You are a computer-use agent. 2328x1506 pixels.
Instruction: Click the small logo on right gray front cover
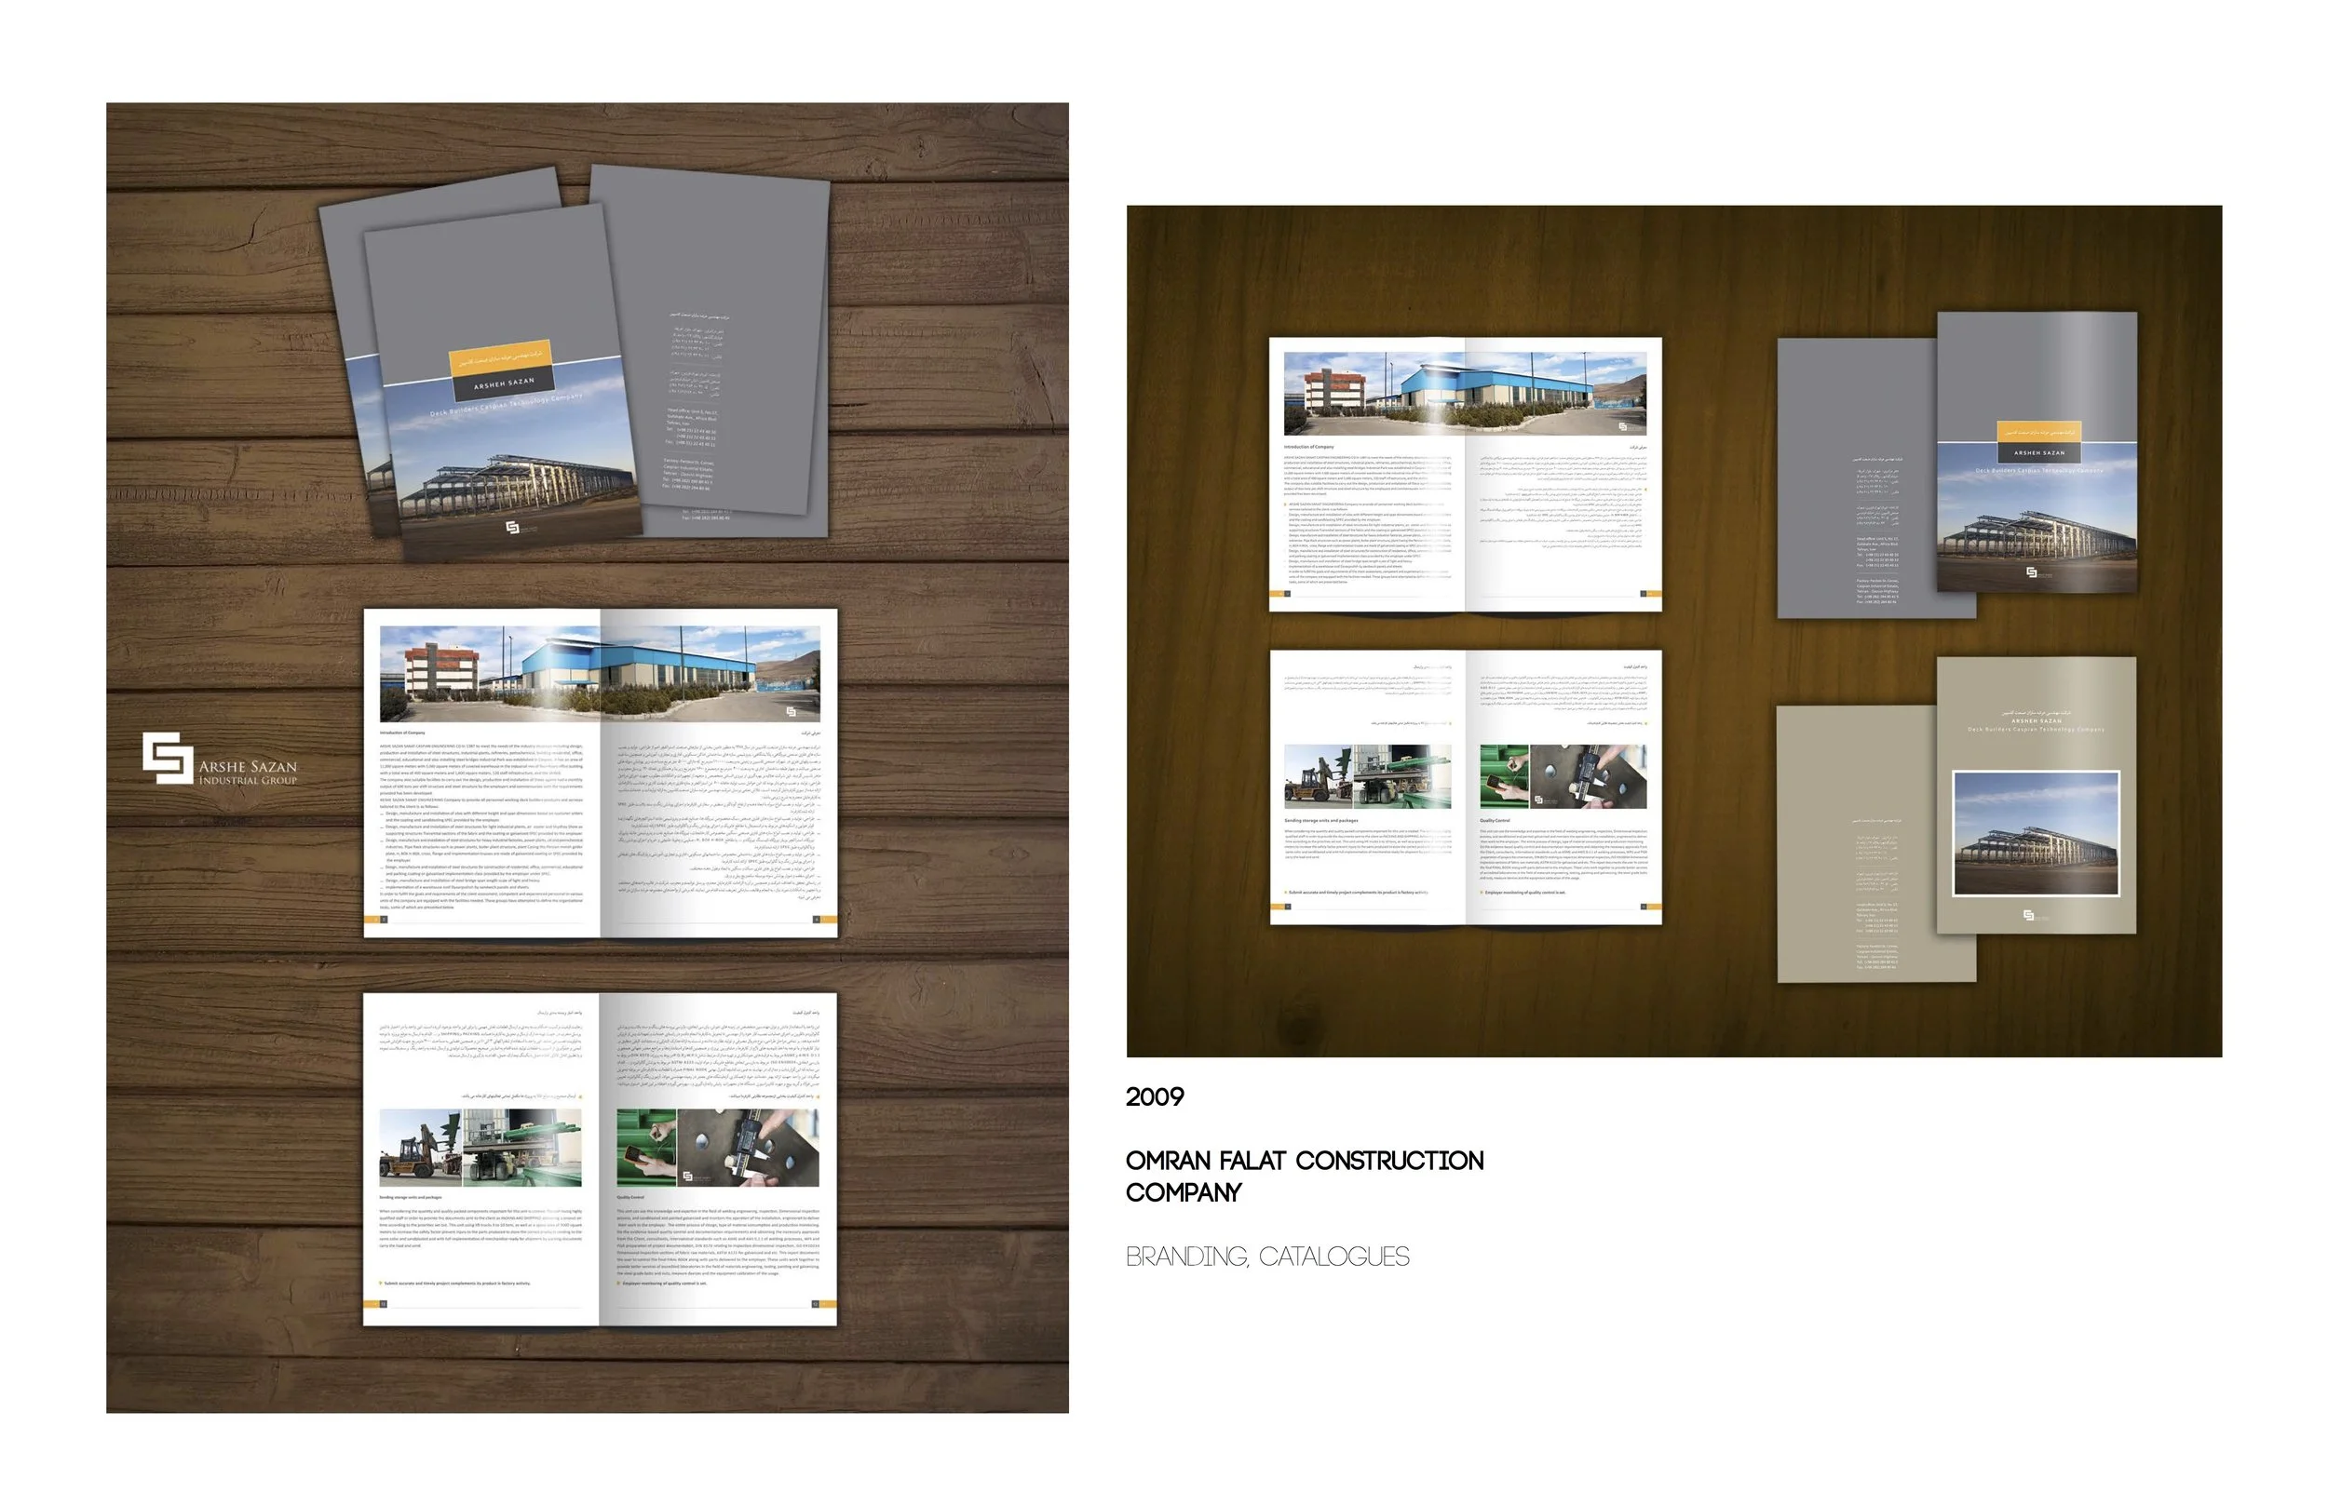[2031, 572]
